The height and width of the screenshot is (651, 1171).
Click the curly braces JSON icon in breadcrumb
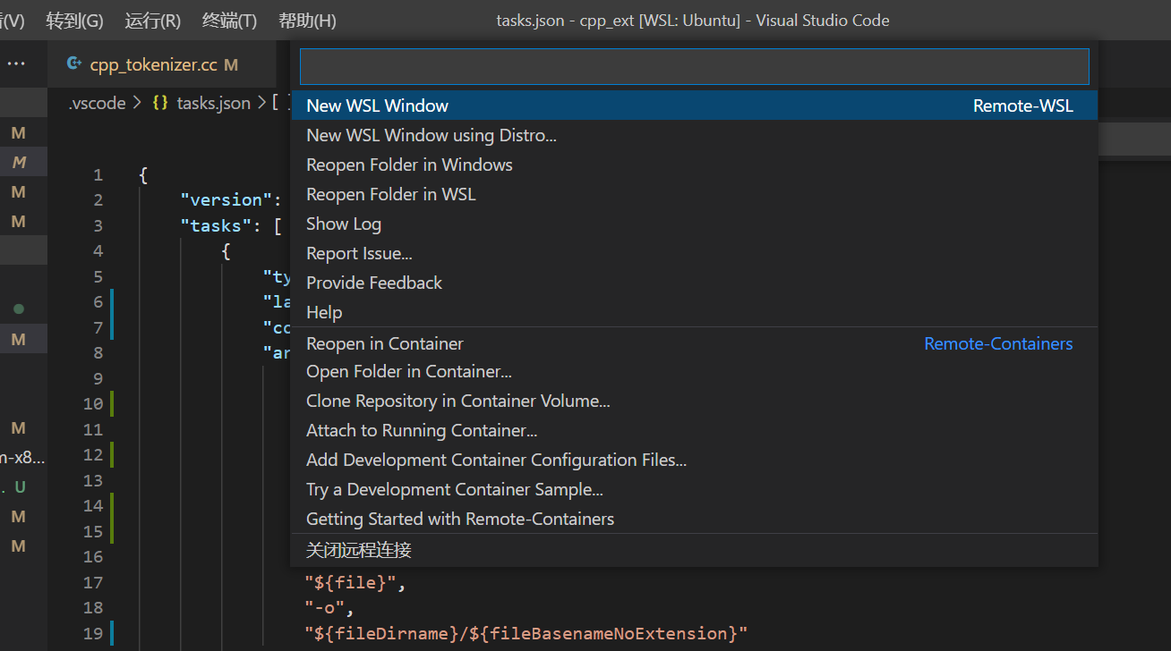coord(160,103)
